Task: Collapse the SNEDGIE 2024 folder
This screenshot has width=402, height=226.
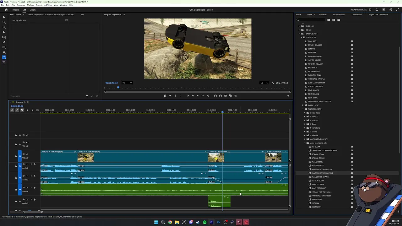Action: [299, 34]
